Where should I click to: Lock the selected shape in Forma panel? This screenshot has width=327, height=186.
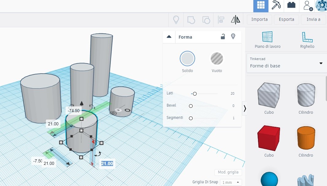tap(223, 36)
